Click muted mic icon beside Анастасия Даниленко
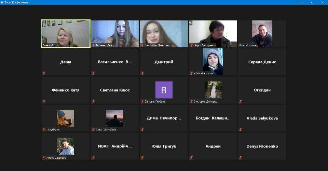This screenshot has width=328, height=171. point(142,45)
